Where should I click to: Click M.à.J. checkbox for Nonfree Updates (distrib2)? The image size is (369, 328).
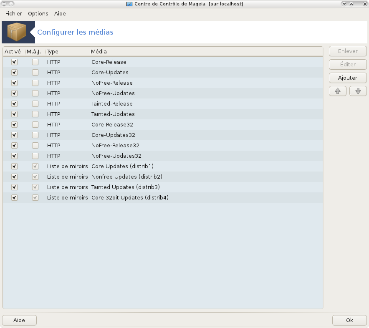(35, 177)
